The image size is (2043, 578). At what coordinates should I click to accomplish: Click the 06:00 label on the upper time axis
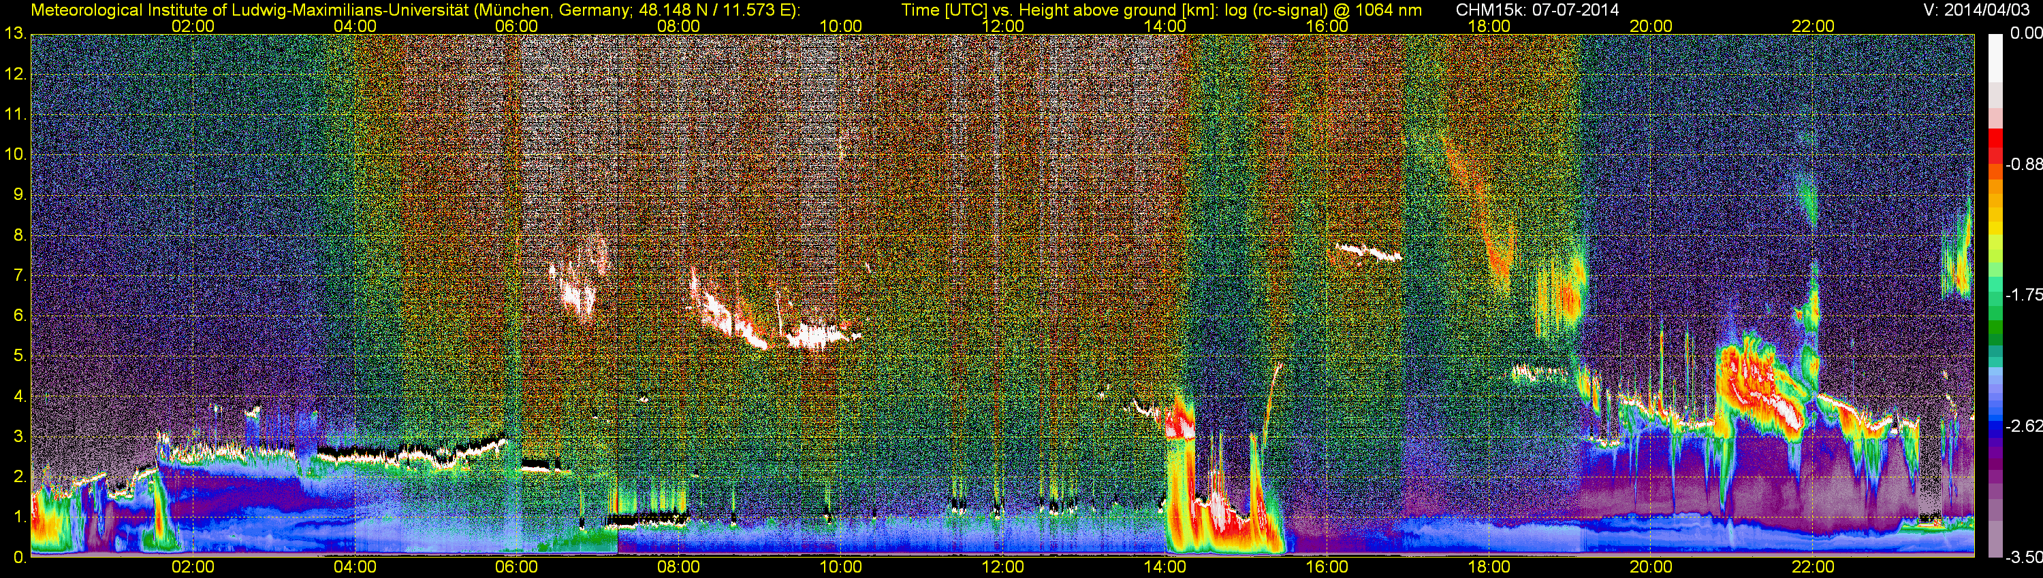click(516, 26)
